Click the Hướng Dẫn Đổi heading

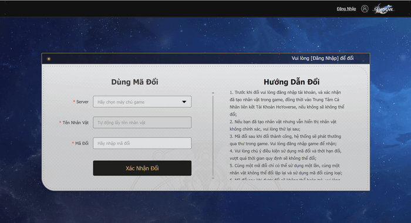click(291, 82)
